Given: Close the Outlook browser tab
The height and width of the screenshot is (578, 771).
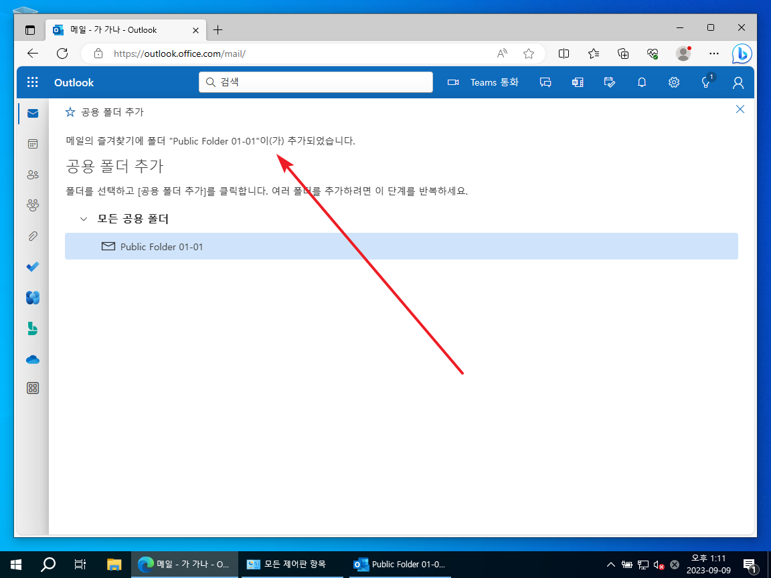Looking at the screenshot, I should point(195,30).
